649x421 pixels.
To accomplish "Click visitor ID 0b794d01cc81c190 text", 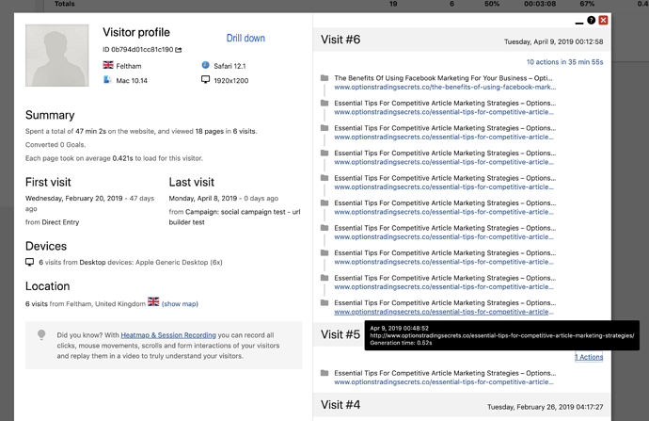I will [x=142, y=49].
